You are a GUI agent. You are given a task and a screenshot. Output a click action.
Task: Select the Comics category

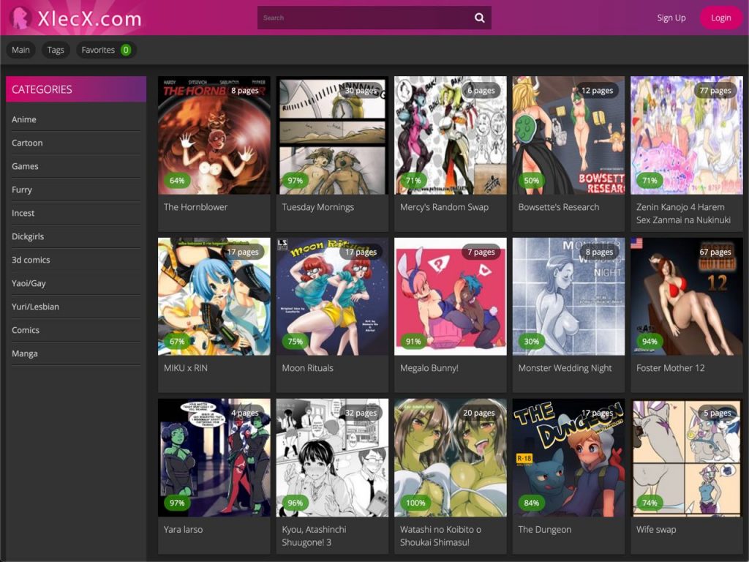[26, 330]
